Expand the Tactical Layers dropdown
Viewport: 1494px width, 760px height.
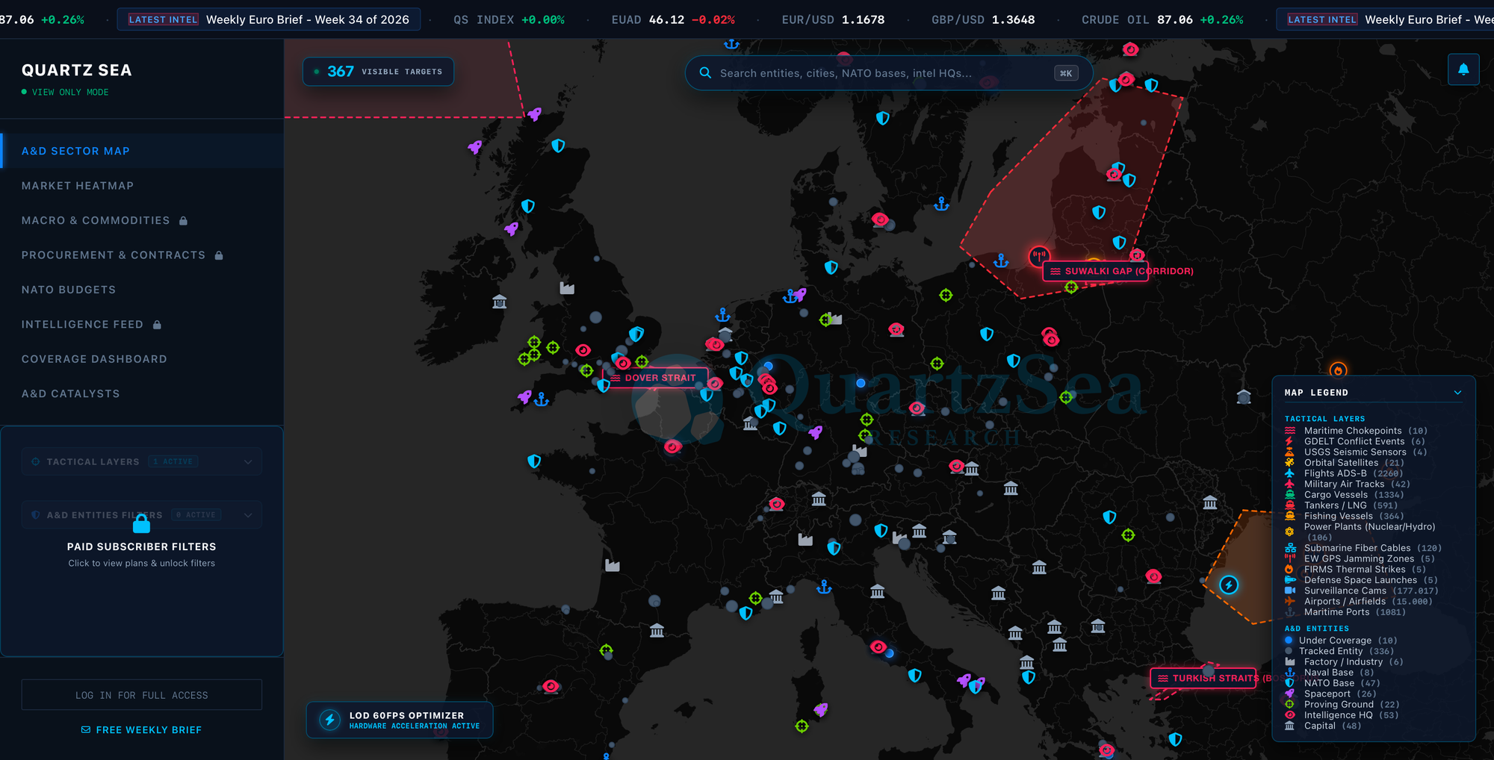pos(142,461)
